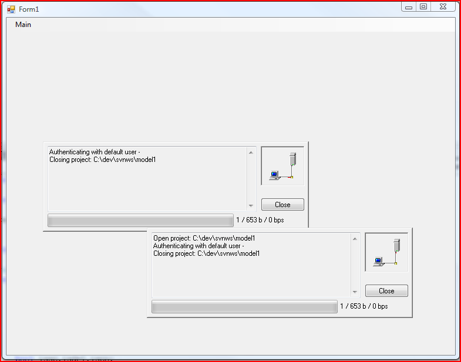The height and width of the screenshot is (362, 461).
Task: Click the computer-server icon in lower panel
Action: click(x=386, y=252)
